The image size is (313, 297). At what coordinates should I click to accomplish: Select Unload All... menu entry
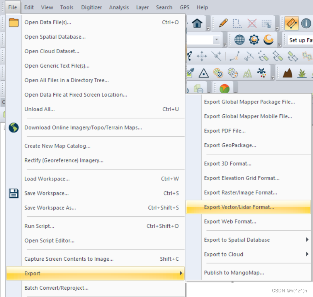point(95,109)
